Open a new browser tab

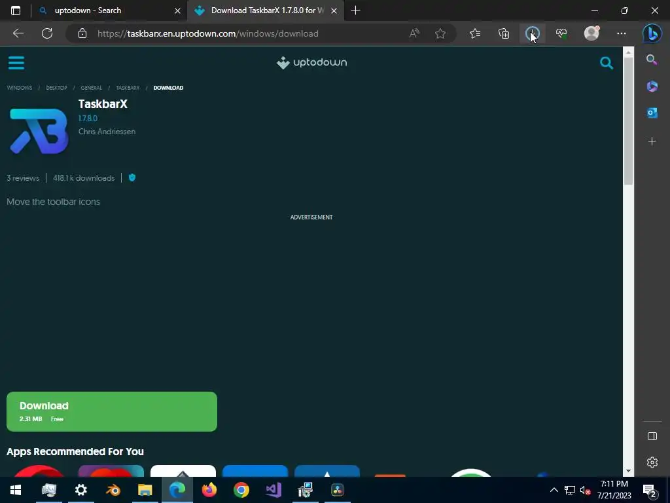[x=355, y=10]
